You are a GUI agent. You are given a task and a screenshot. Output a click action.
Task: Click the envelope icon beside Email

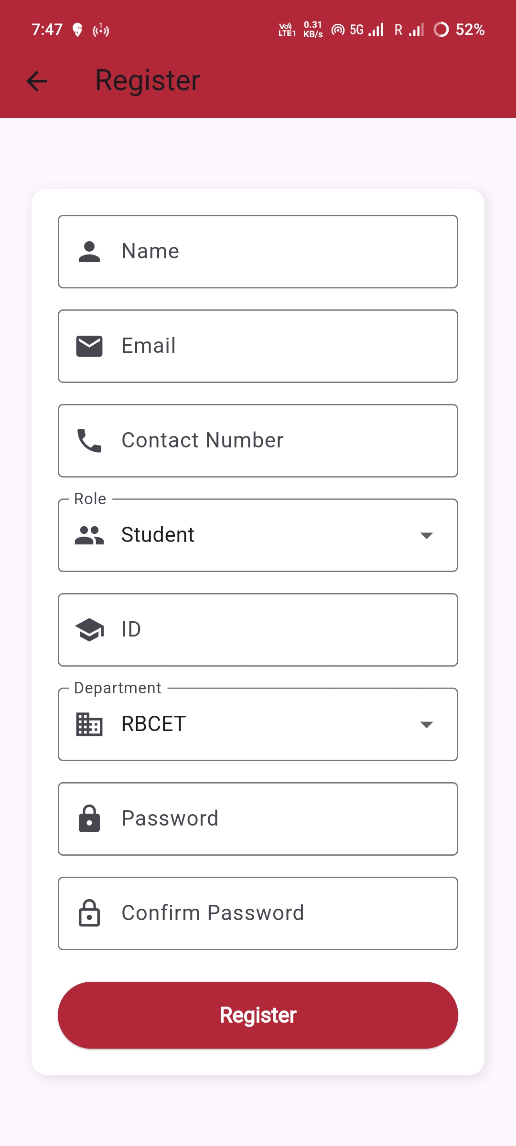click(89, 345)
